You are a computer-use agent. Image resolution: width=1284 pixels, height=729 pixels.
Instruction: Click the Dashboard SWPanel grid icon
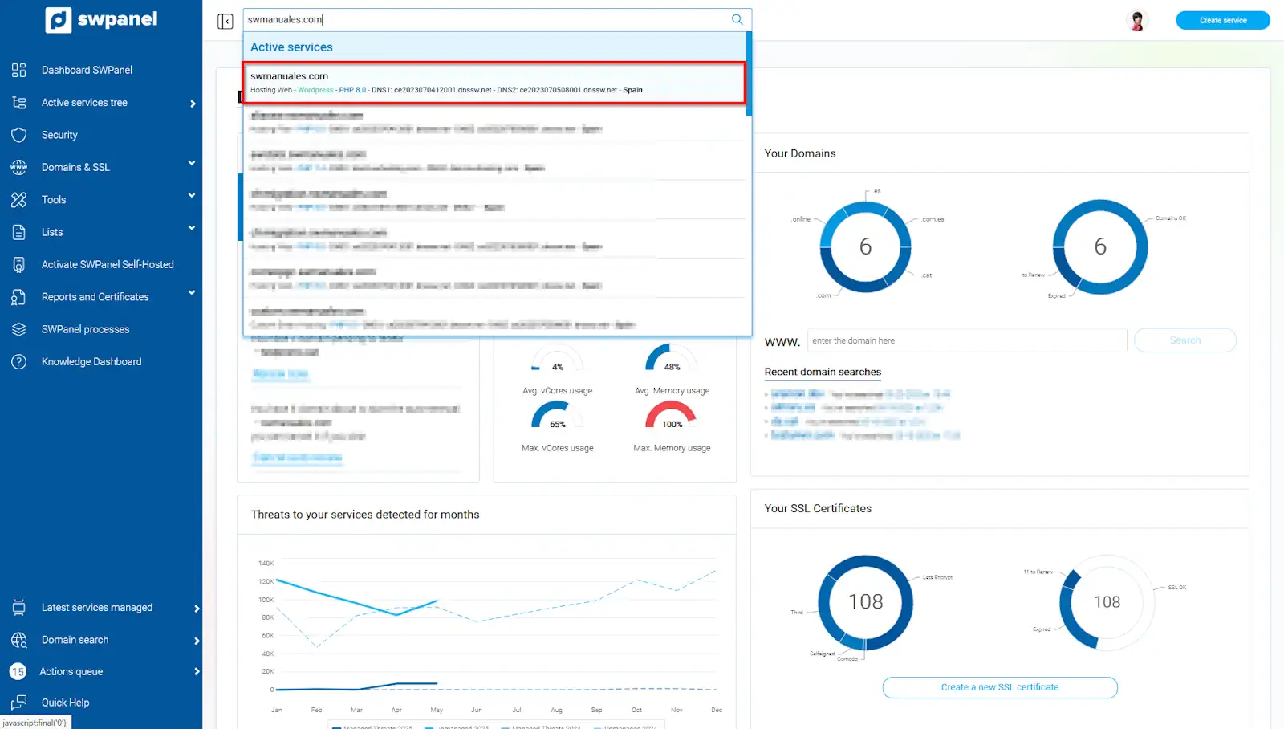19,70
